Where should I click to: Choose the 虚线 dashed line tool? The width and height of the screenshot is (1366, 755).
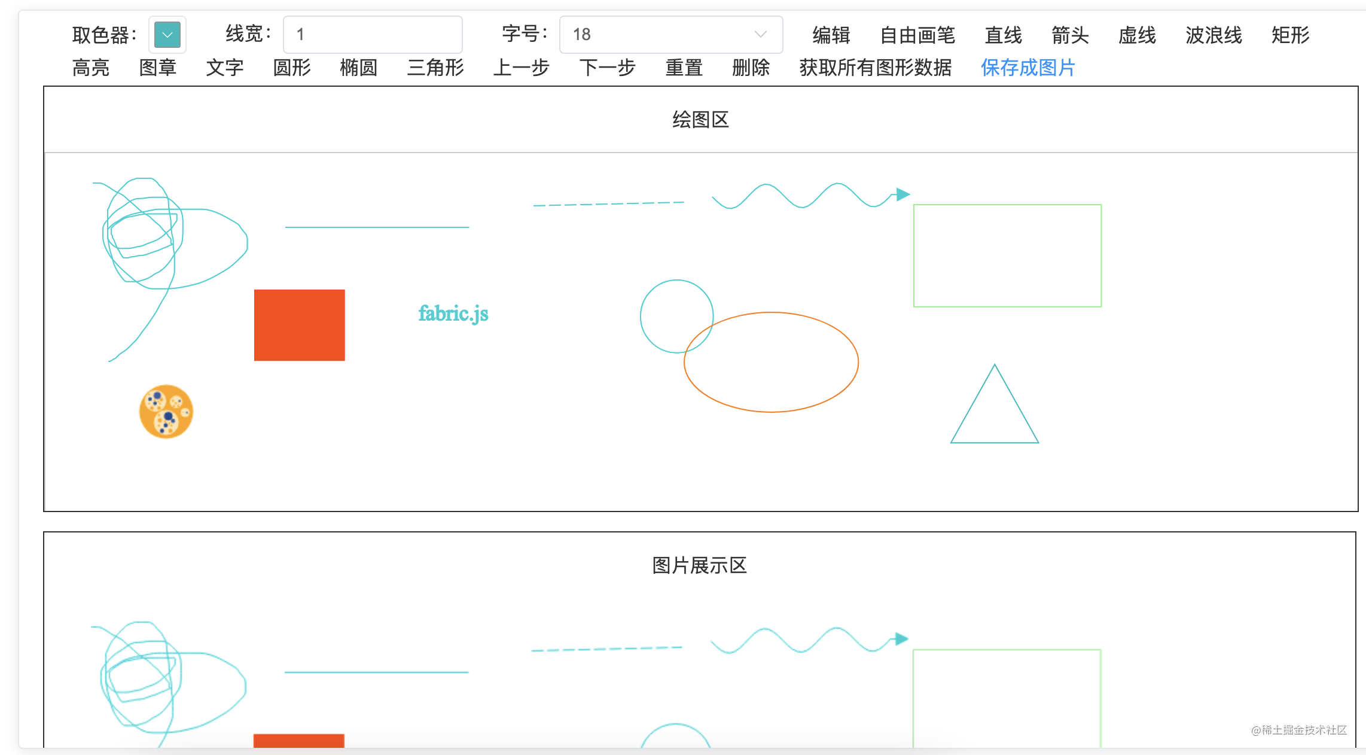coord(1136,35)
